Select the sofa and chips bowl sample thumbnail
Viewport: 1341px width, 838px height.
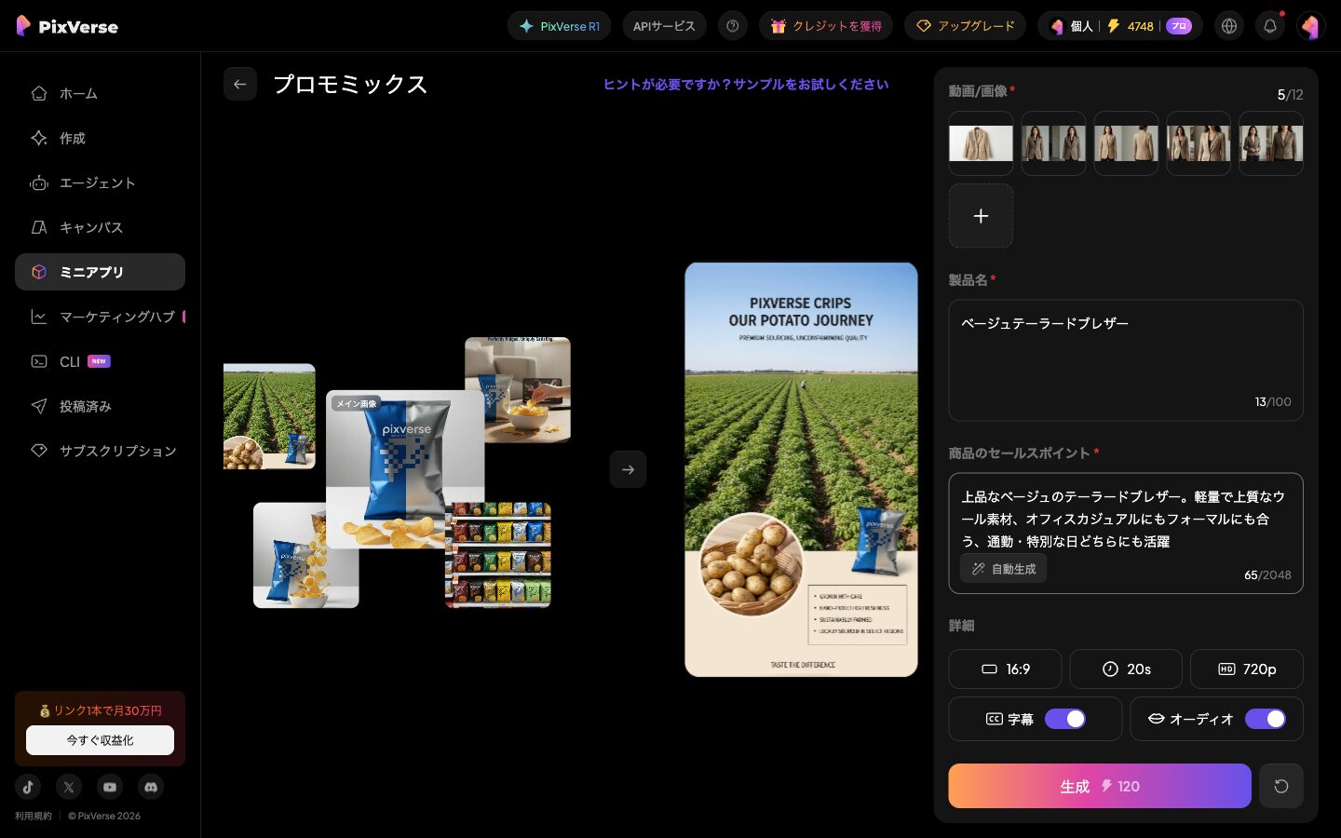[518, 389]
